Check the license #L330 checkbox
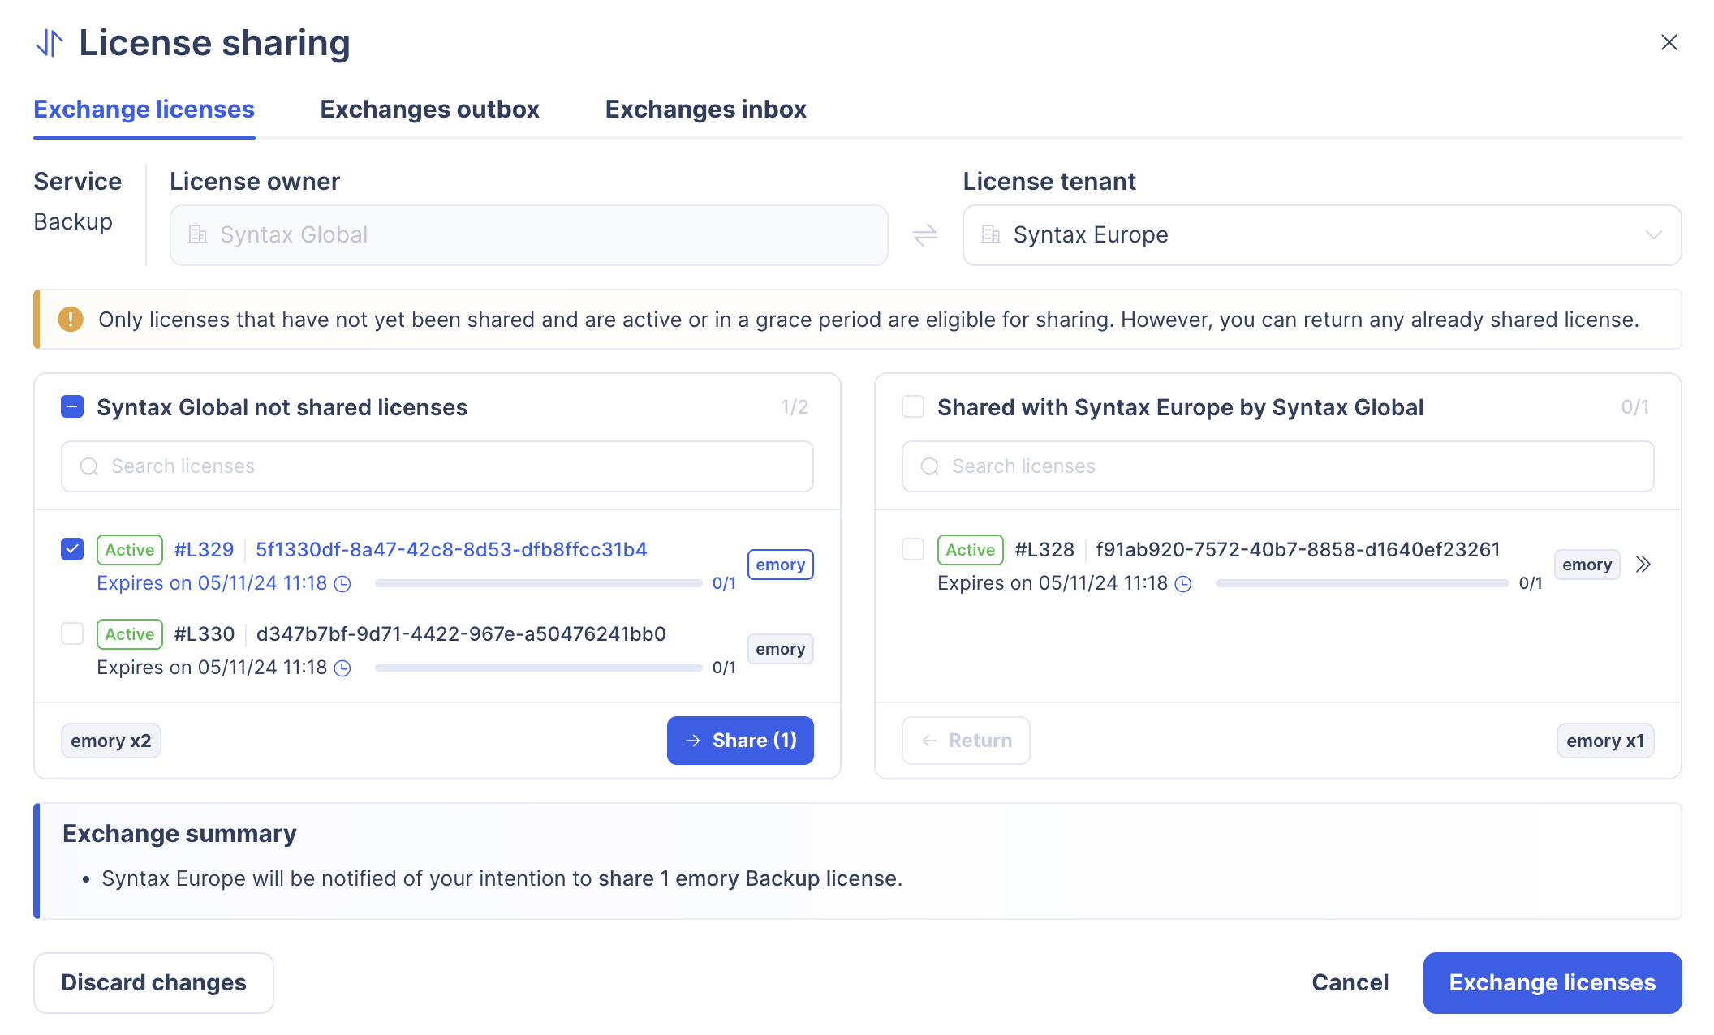The width and height of the screenshot is (1714, 1035). (72, 634)
